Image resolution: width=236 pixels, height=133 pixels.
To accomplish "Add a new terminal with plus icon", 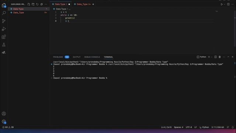I will pos(209,57).
